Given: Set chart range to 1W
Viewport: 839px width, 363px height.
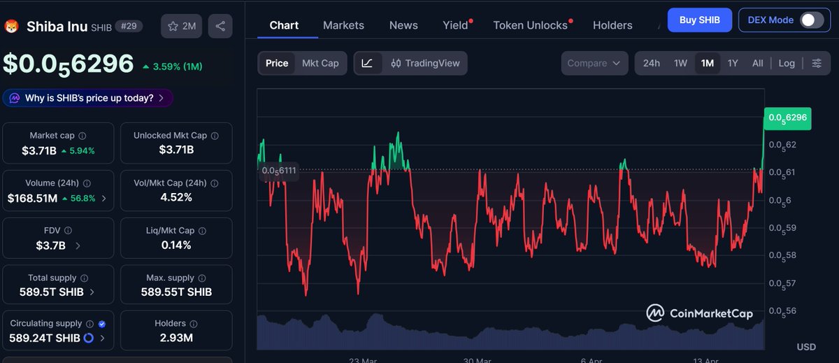Looking at the screenshot, I should point(681,63).
